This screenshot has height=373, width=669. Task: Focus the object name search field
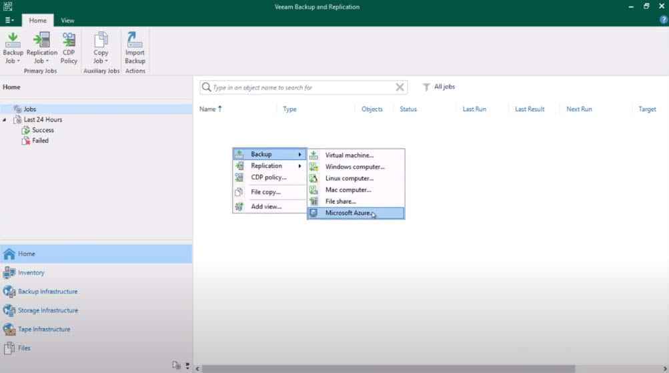click(x=303, y=87)
